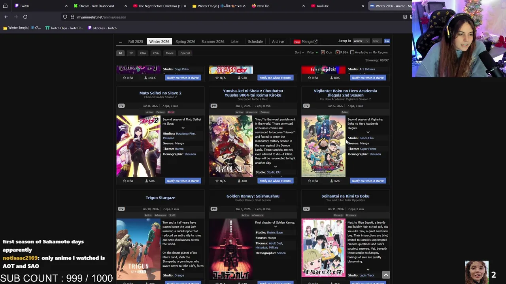Image resolution: width=506 pixels, height=284 pixels.
Task: Filter the list by TV type
Action: point(131,53)
